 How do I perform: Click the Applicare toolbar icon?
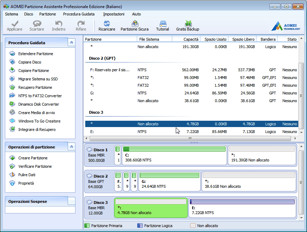pos(14,26)
